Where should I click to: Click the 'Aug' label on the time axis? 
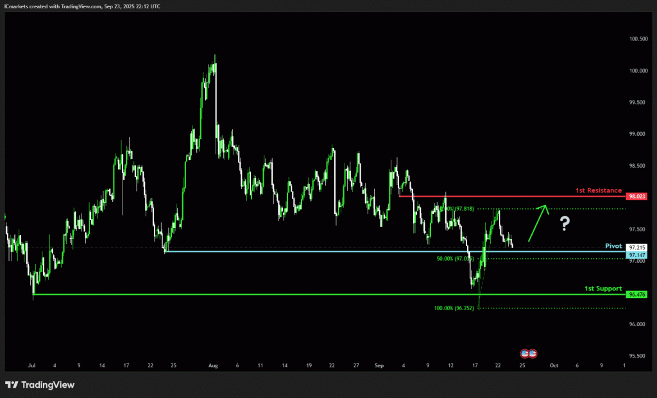pyautogui.click(x=213, y=365)
